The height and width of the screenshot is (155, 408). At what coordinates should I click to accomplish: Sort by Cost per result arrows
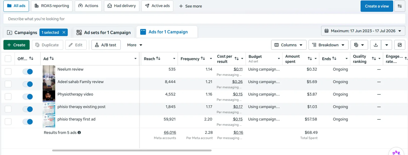[x=237, y=59]
